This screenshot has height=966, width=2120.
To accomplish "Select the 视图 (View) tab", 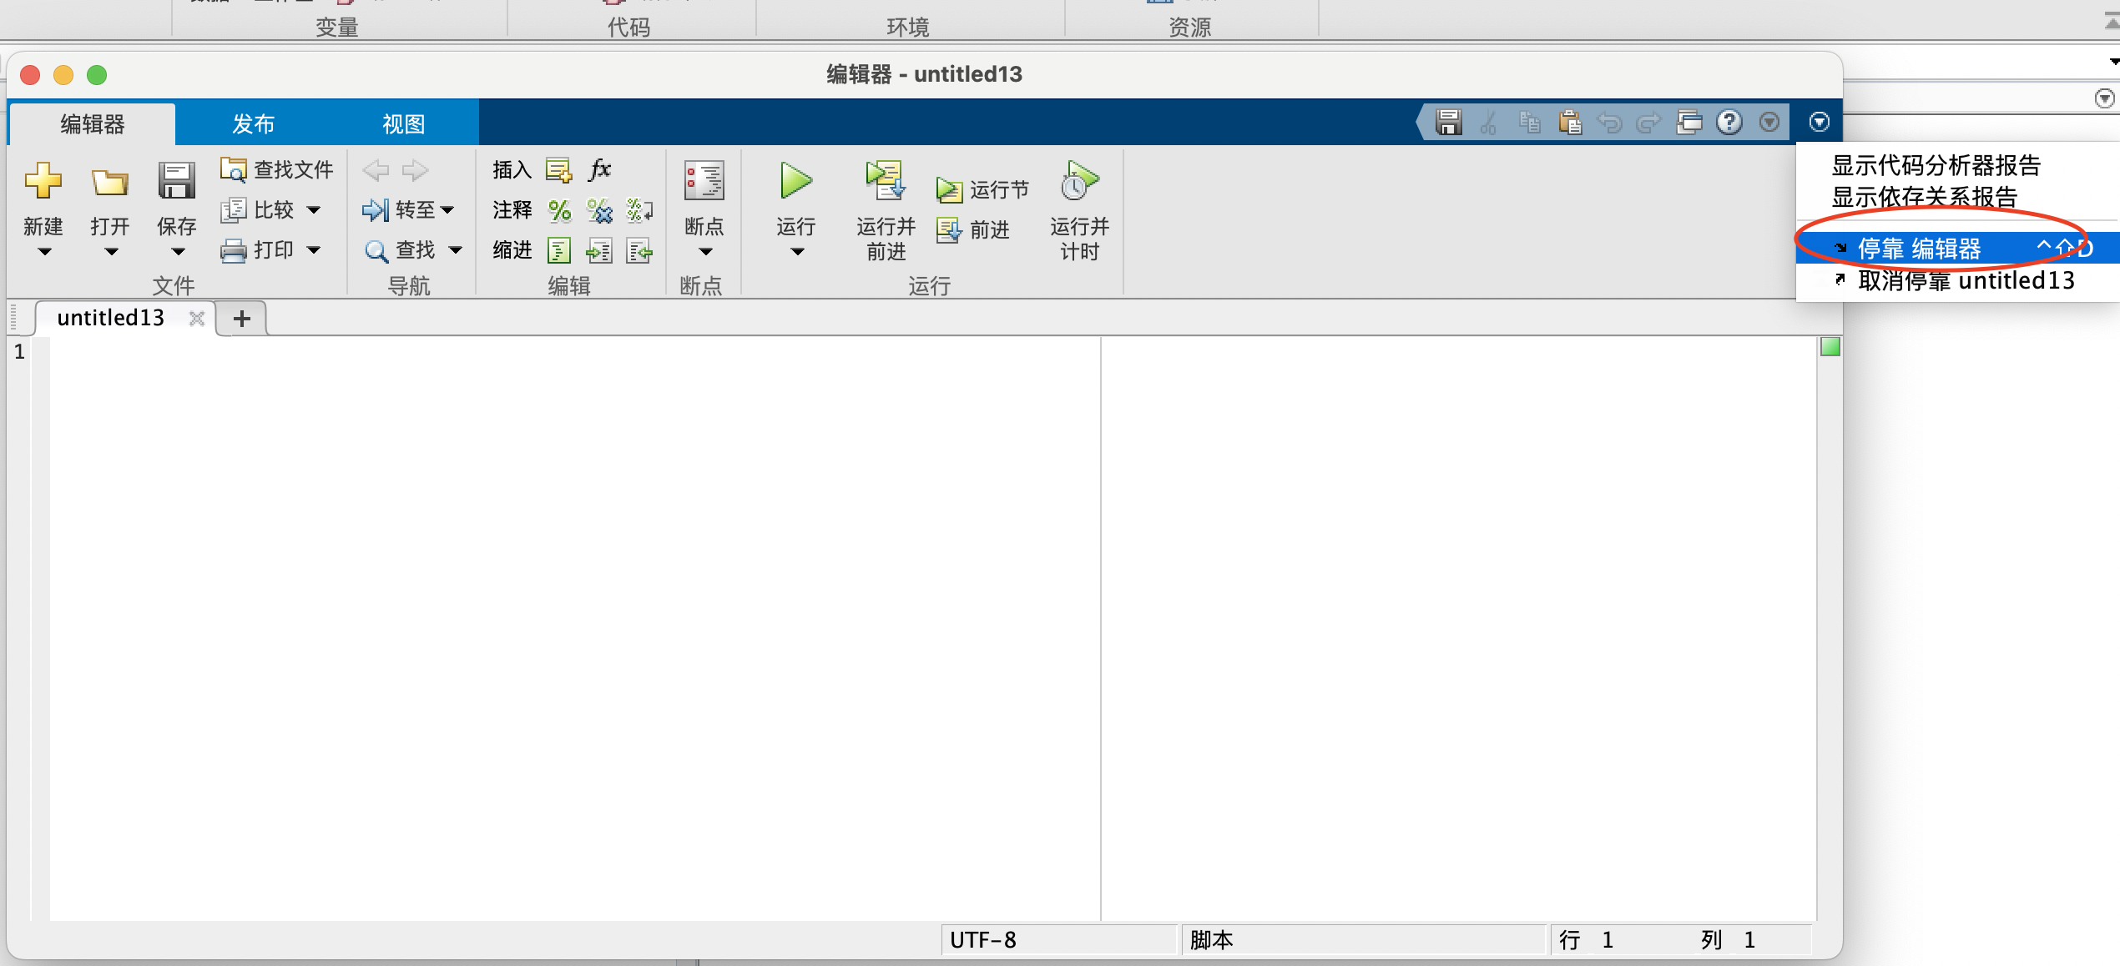I will tap(403, 123).
